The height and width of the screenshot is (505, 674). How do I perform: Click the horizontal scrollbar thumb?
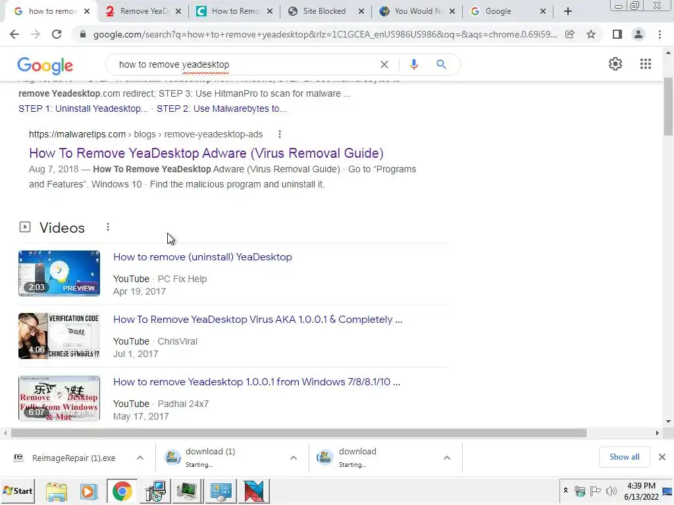coord(299,433)
